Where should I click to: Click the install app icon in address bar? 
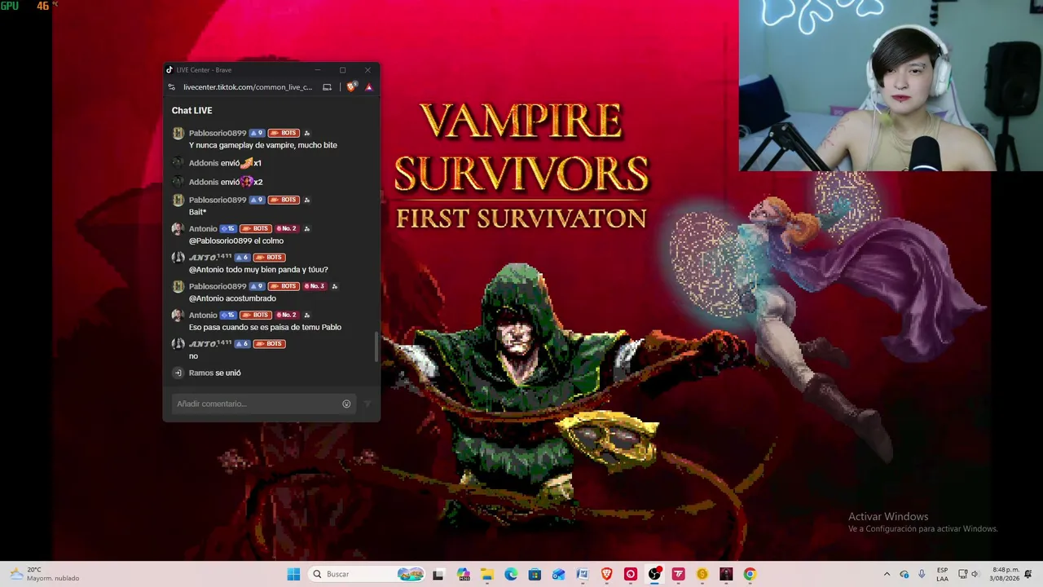(328, 87)
